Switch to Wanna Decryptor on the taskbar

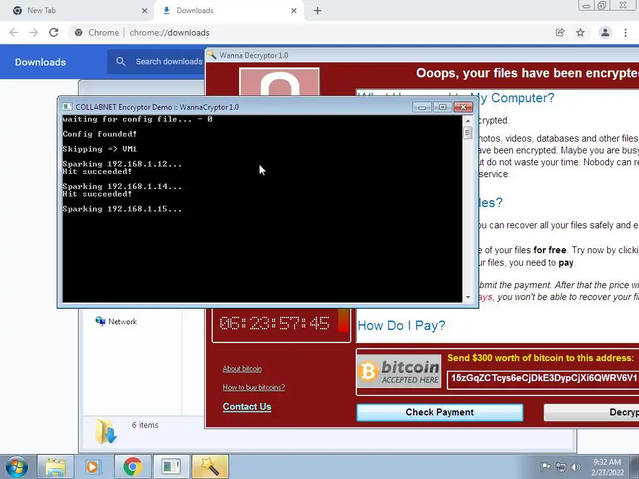(210, 467)
